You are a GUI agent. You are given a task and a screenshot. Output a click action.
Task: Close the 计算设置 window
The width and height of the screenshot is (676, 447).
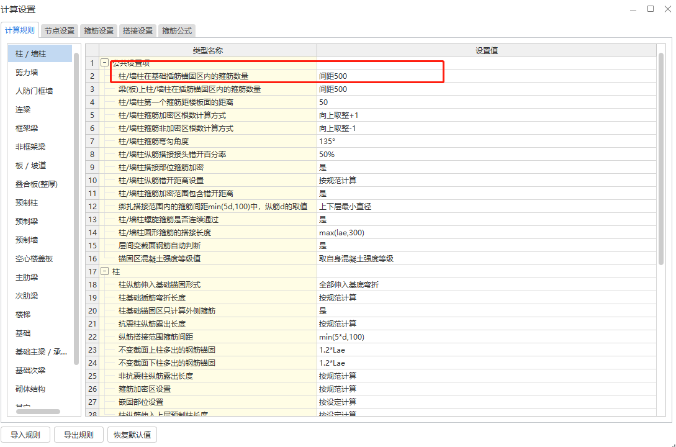[668, 9]
